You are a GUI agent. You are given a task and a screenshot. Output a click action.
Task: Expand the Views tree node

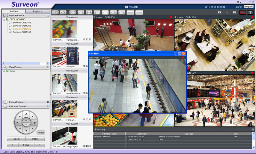point(4,71)
